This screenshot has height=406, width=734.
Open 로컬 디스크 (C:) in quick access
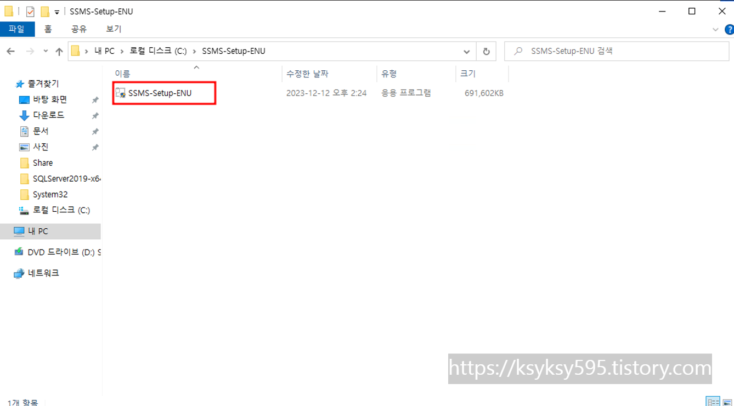pyautogui.click(x=61, y=210)
